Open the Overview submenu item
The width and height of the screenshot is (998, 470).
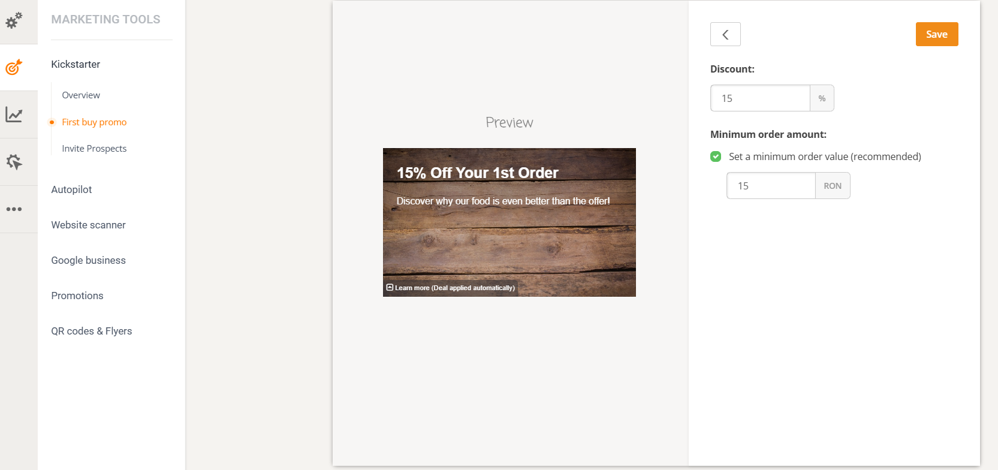point(81,95)
